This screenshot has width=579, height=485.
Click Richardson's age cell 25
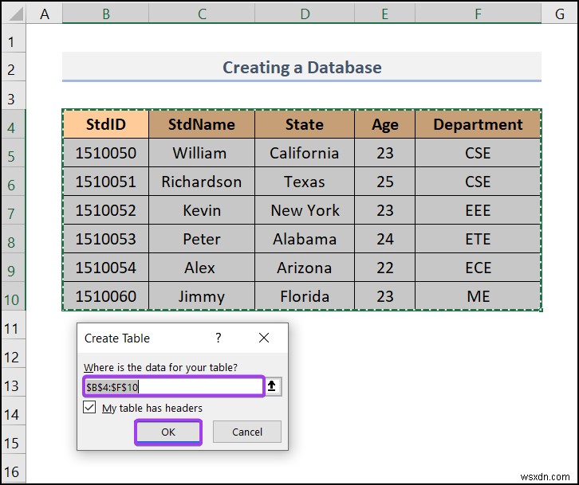pyautogui.click(x=384, y=182)
